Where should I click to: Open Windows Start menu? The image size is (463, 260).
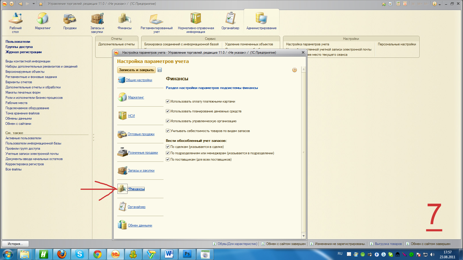(x=8, y=255)
